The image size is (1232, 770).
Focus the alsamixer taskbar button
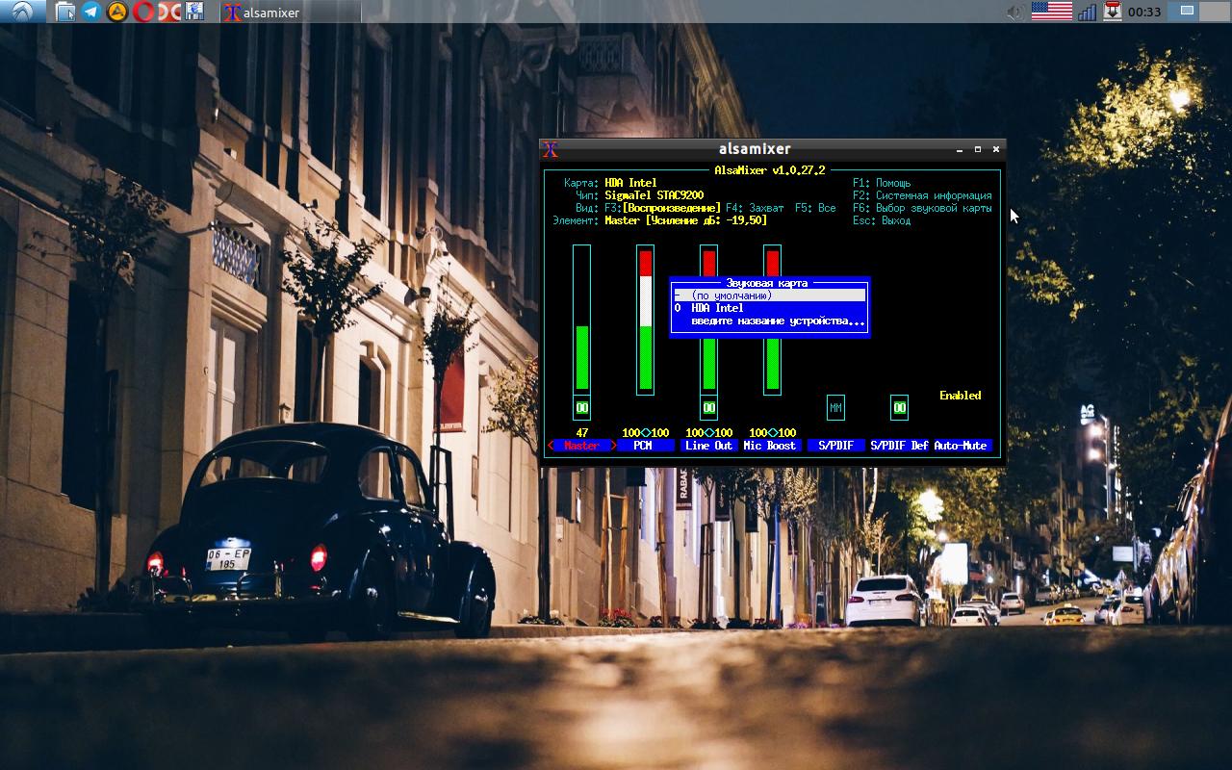290,12
